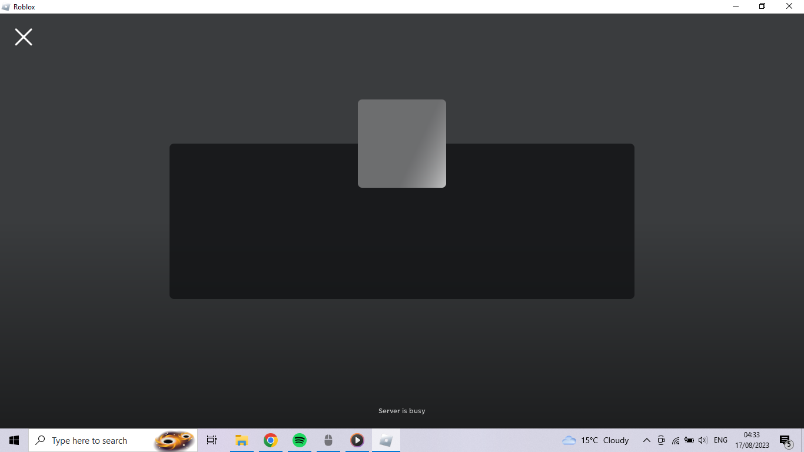Launch Google Chrome from the taskbar

point(271,440)
